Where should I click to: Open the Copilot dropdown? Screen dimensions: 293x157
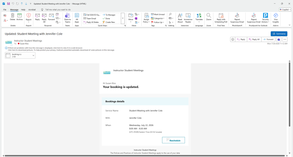pyautogui.click(x=285, y=9)
